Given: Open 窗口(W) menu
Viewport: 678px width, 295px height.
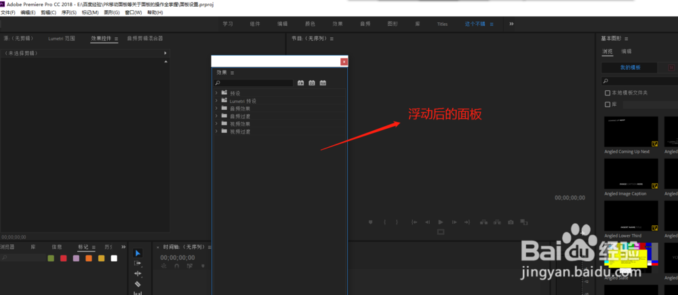Looking at the screenshot, I should 133,12.
